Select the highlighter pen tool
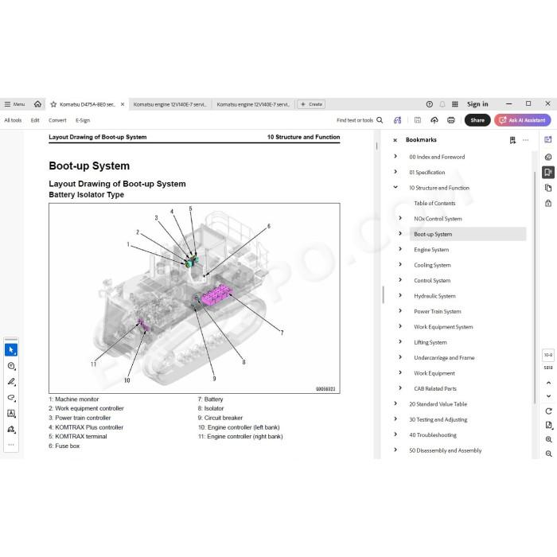This screenshot has height=557, width=557. coord(11,382)
